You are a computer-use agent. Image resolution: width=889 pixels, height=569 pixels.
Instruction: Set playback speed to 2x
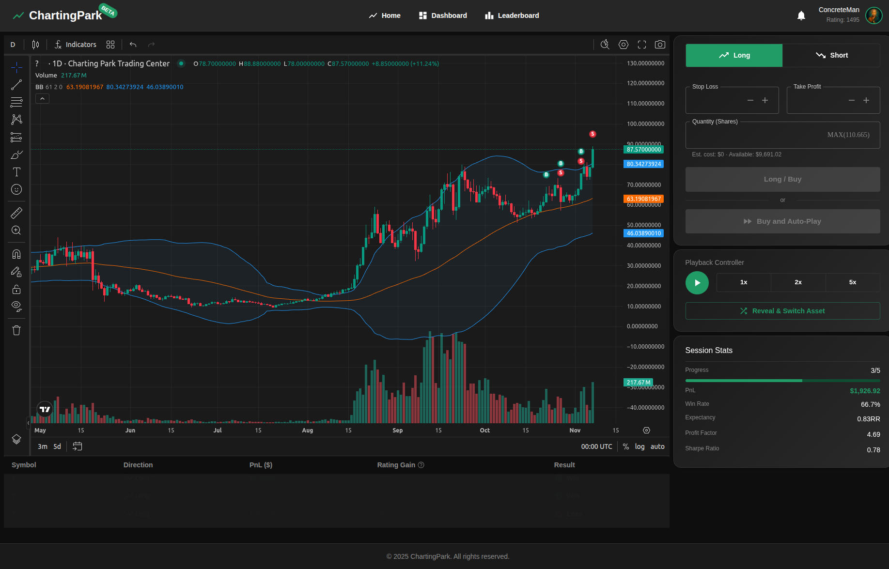coord(798,282)
